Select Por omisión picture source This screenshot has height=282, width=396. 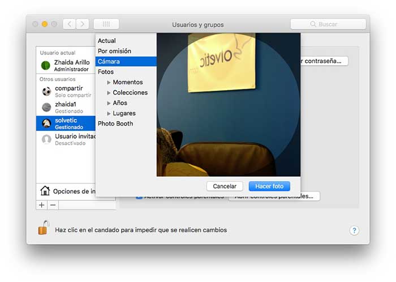point(126,51)
